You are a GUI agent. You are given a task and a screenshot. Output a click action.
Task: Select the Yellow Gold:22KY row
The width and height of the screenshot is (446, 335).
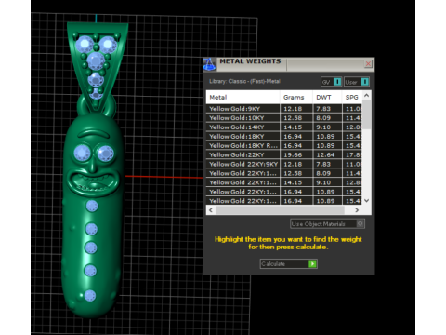(x=284, y=154)
